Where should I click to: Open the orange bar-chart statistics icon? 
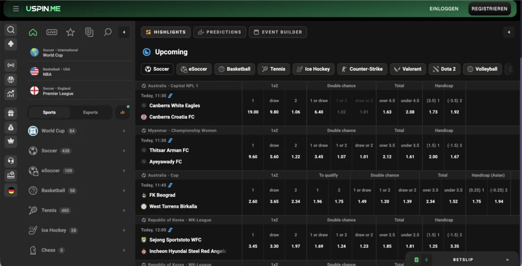coord(122,113)
